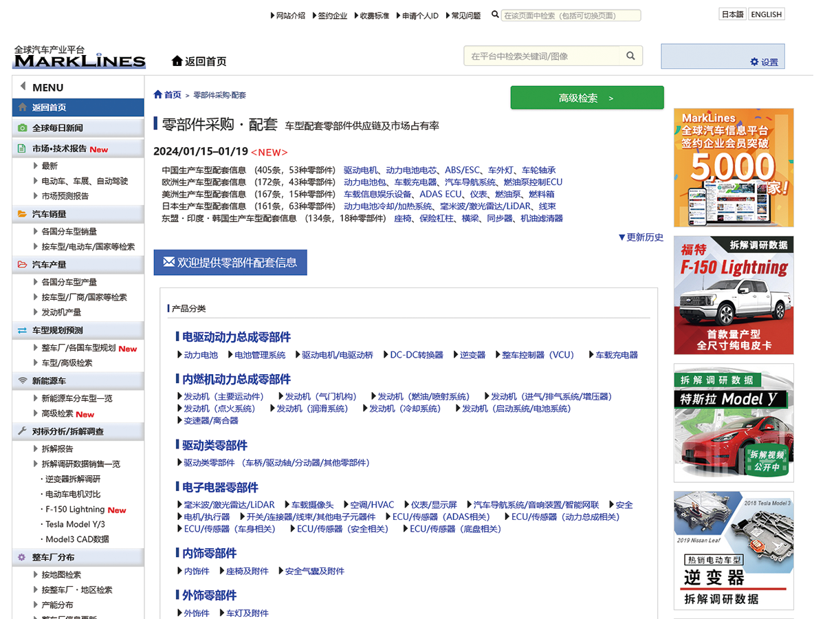Open 拆解报告 in sidebar
Viewport: 825px width, 619px height.
point(57,448)
